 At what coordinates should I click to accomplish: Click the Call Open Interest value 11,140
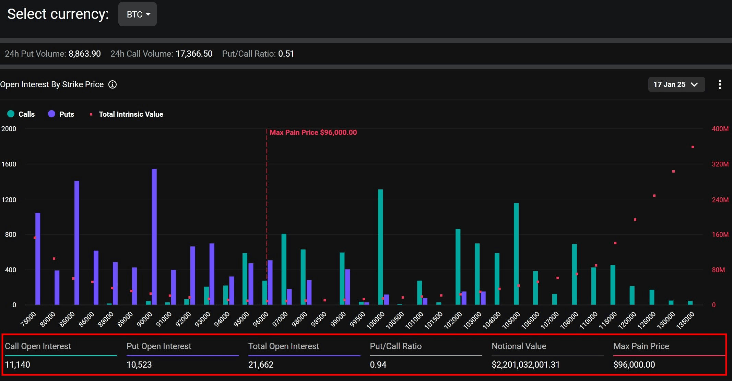click(17, 365)
